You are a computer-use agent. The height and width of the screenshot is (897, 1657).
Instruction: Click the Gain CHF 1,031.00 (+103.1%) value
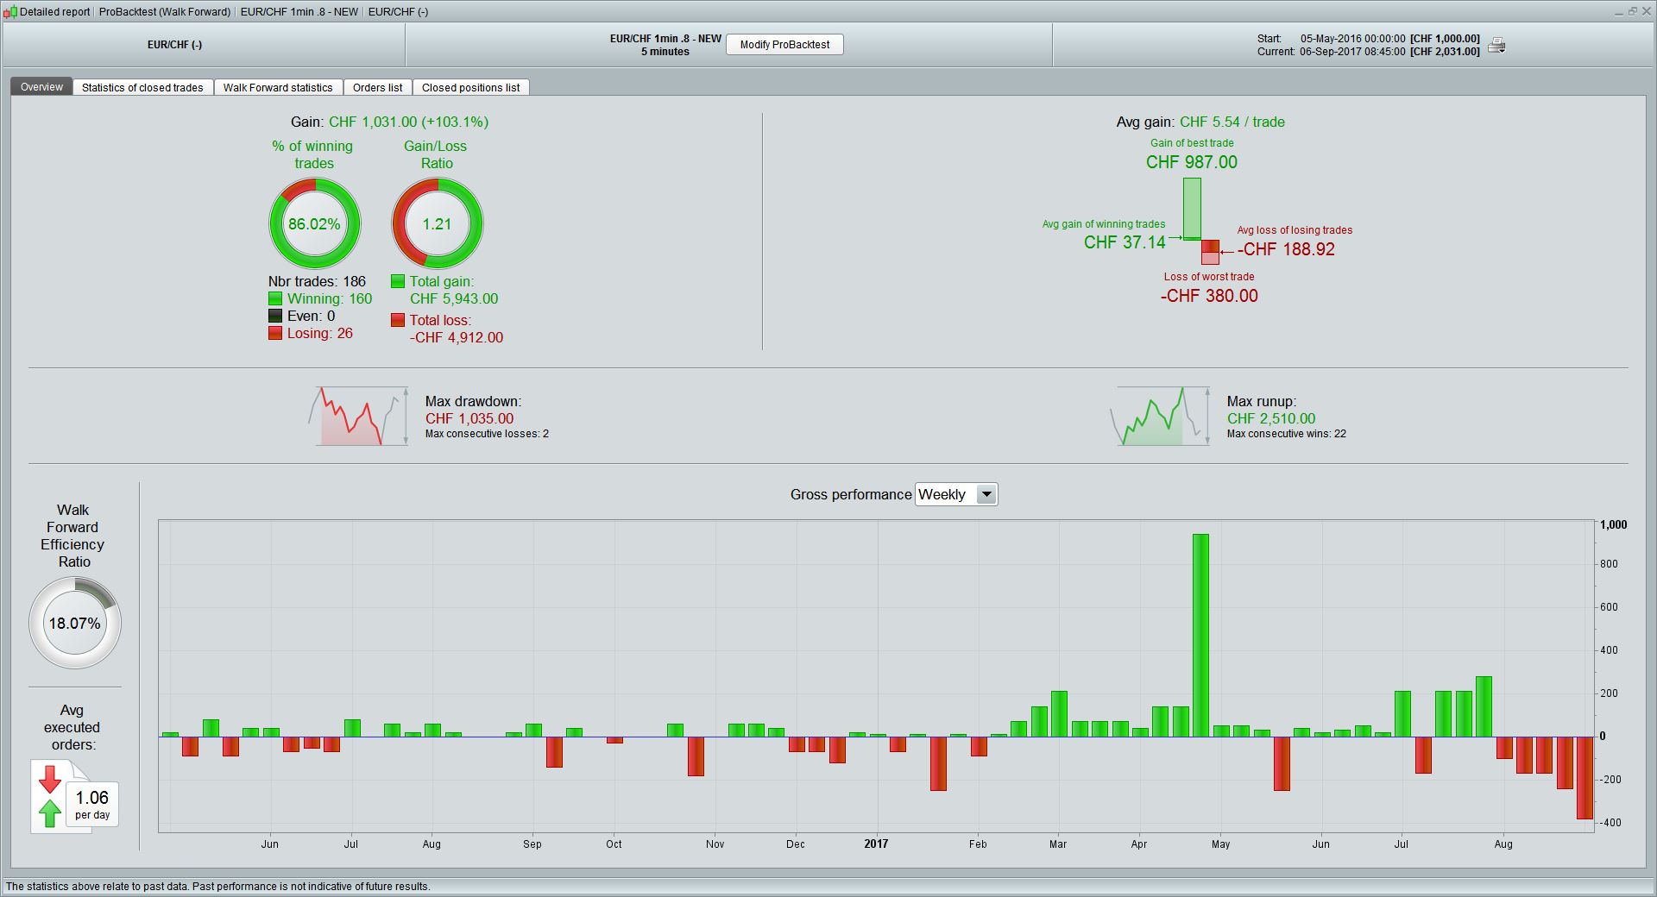coord(408,122)
